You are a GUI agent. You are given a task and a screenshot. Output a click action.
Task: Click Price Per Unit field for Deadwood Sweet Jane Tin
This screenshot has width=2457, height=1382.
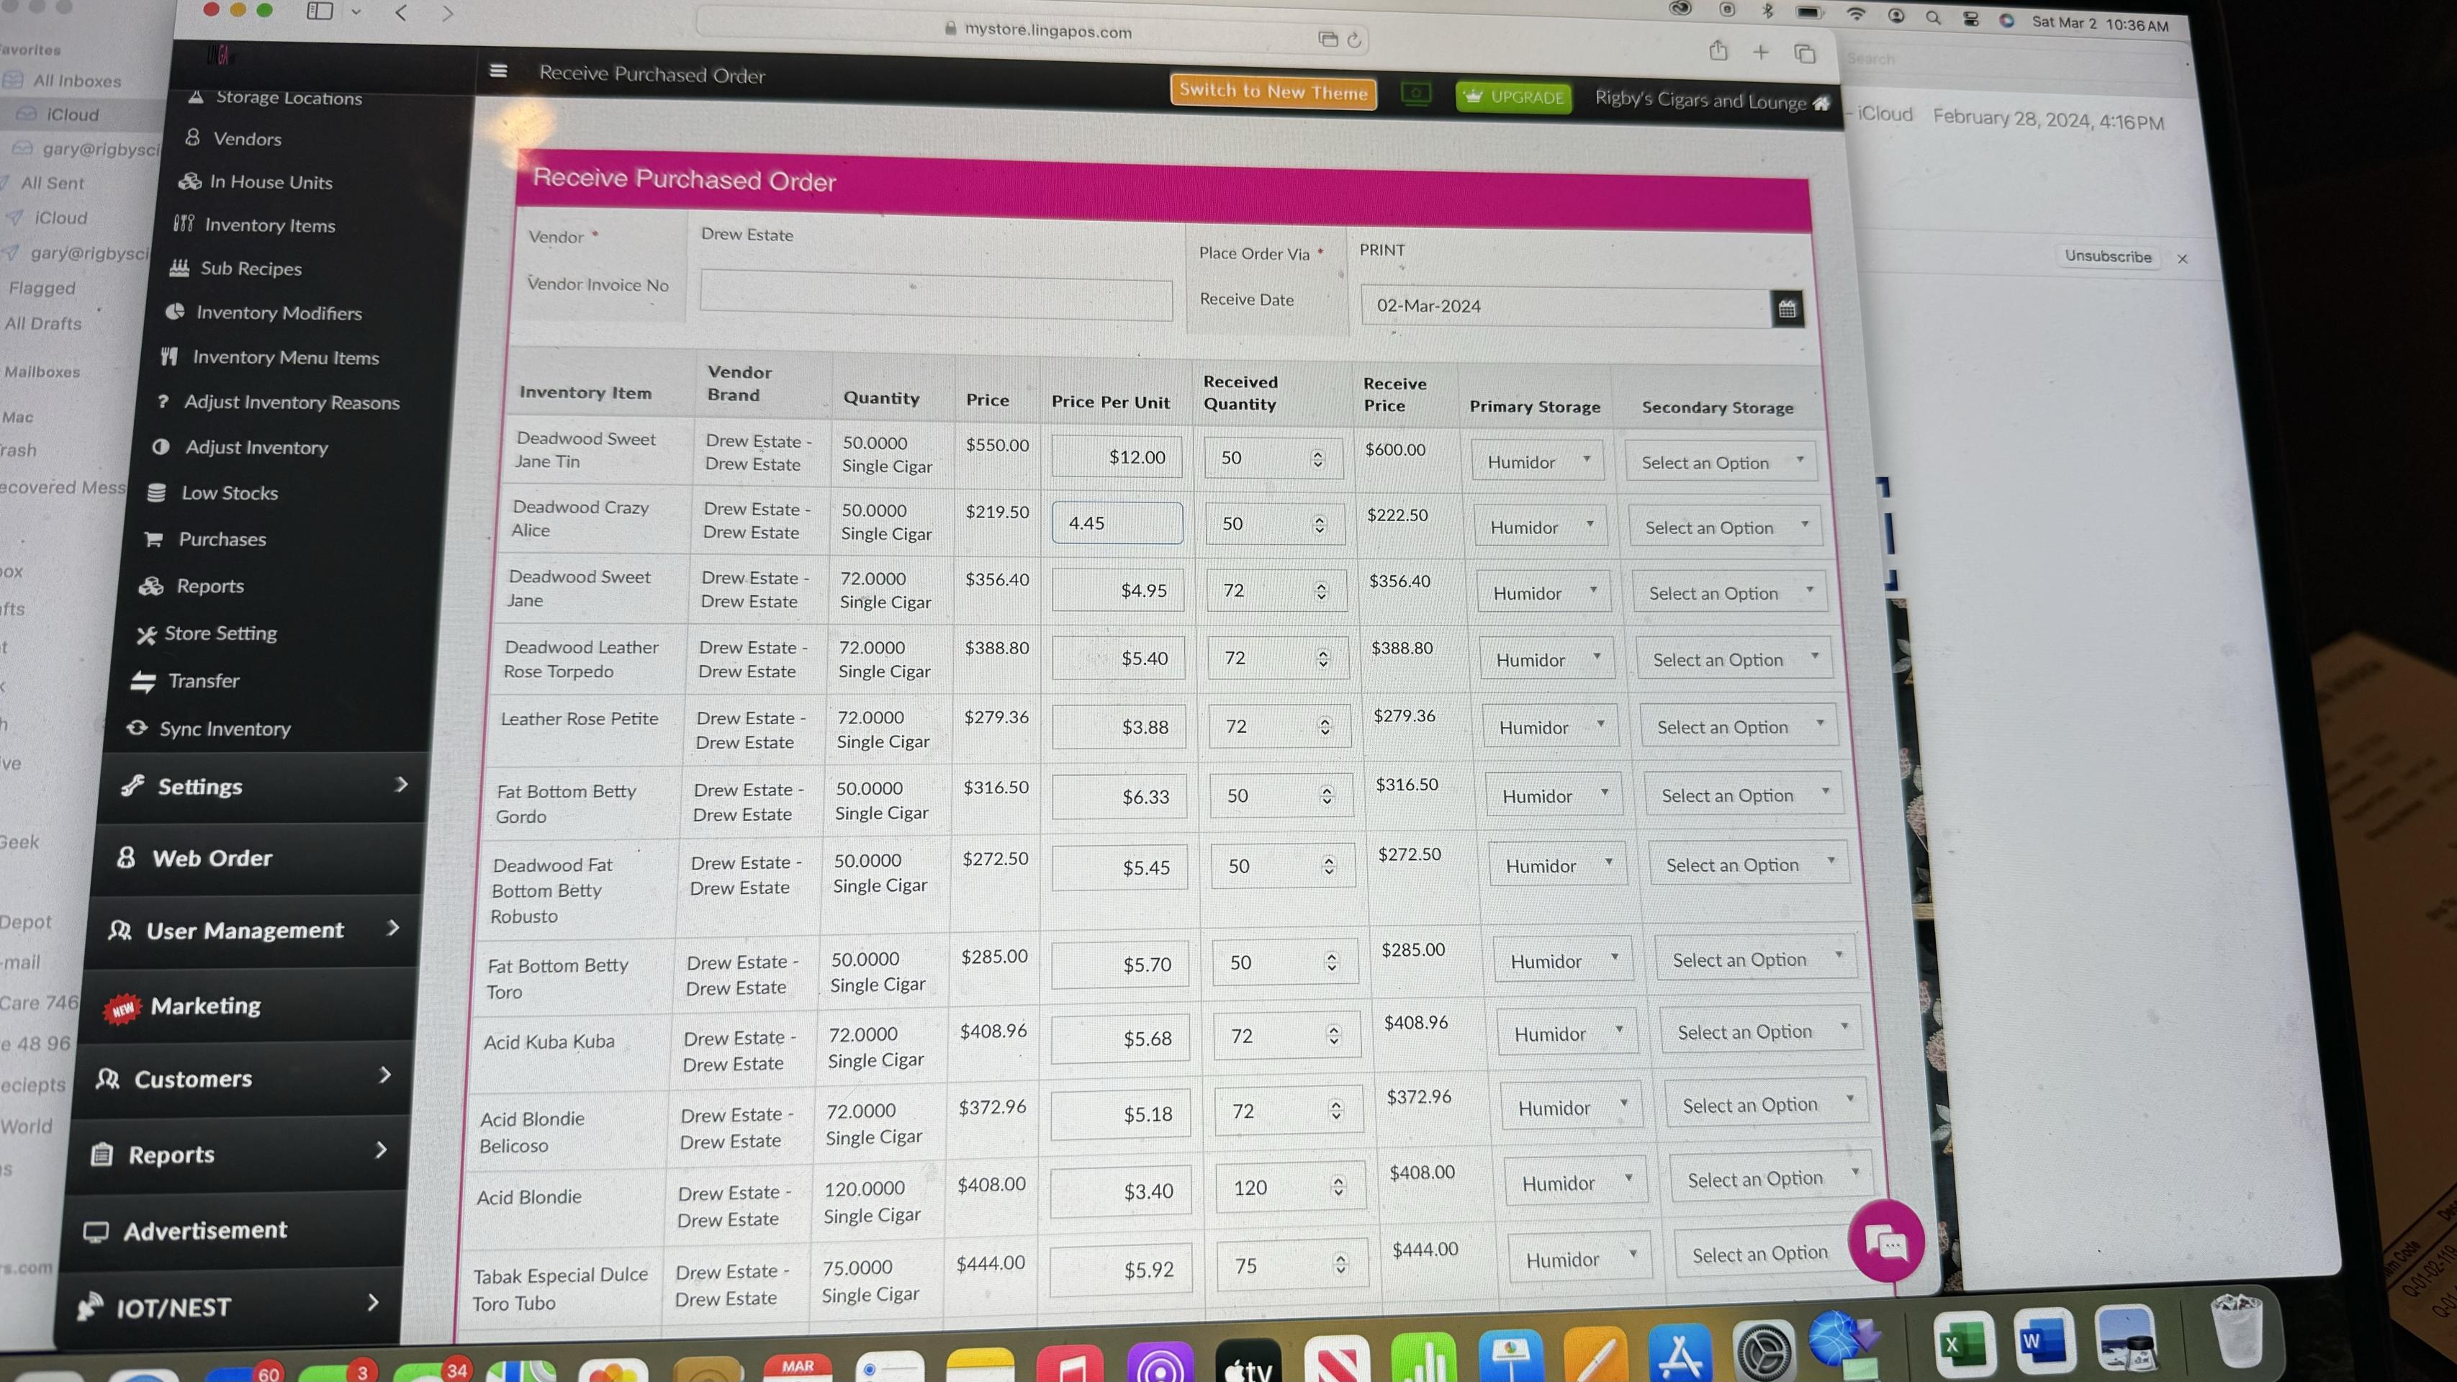[x=1116, y=457]
